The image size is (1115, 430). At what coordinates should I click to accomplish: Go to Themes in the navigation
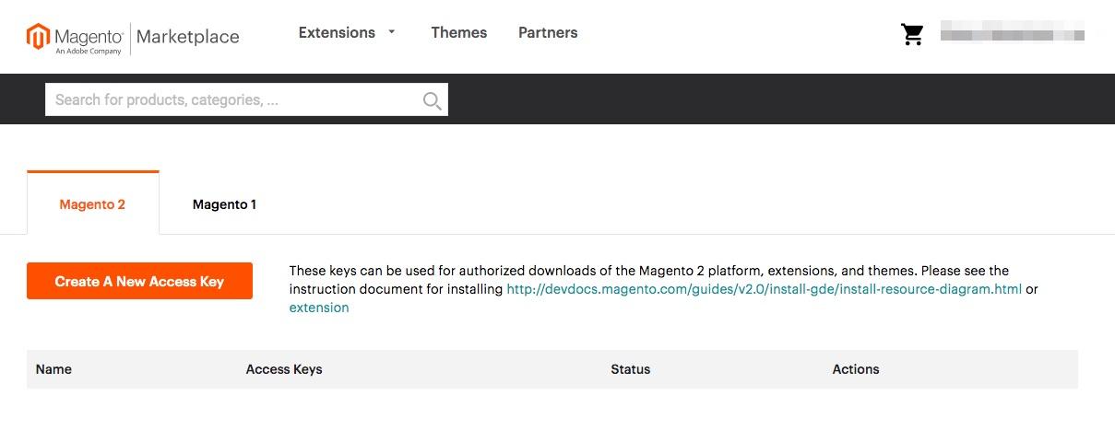tap(458, 32)
